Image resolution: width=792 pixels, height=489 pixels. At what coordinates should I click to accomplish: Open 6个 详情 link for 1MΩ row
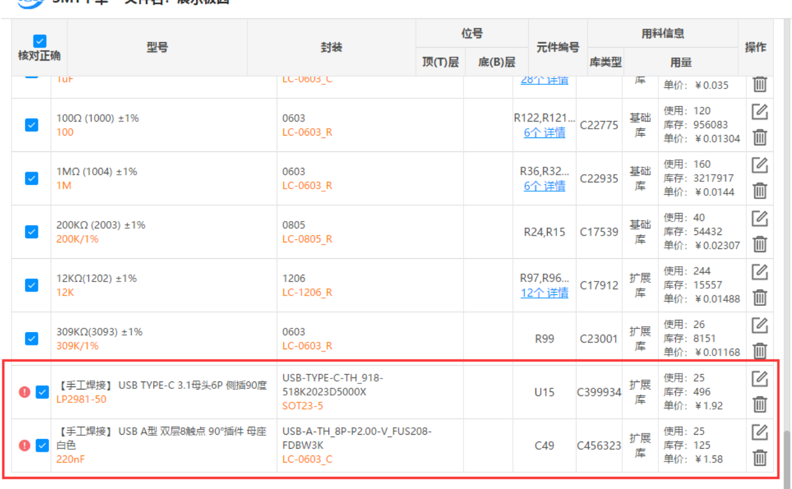coord(544,186)
